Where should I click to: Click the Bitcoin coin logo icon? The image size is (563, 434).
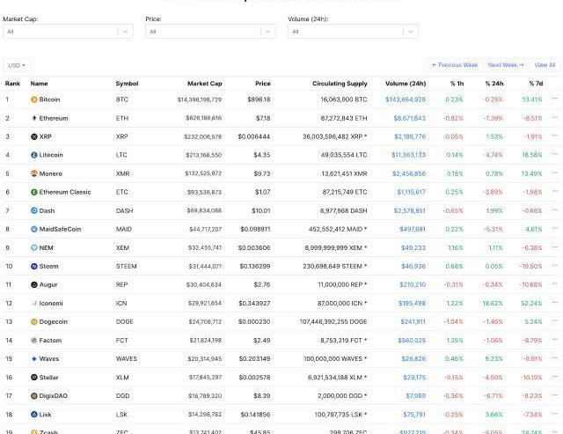point(34,99)
